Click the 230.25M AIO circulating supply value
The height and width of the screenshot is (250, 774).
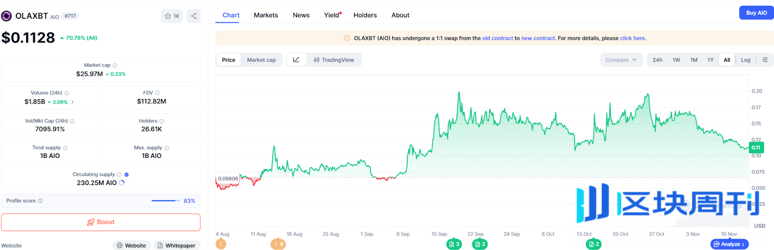(97, 183)
